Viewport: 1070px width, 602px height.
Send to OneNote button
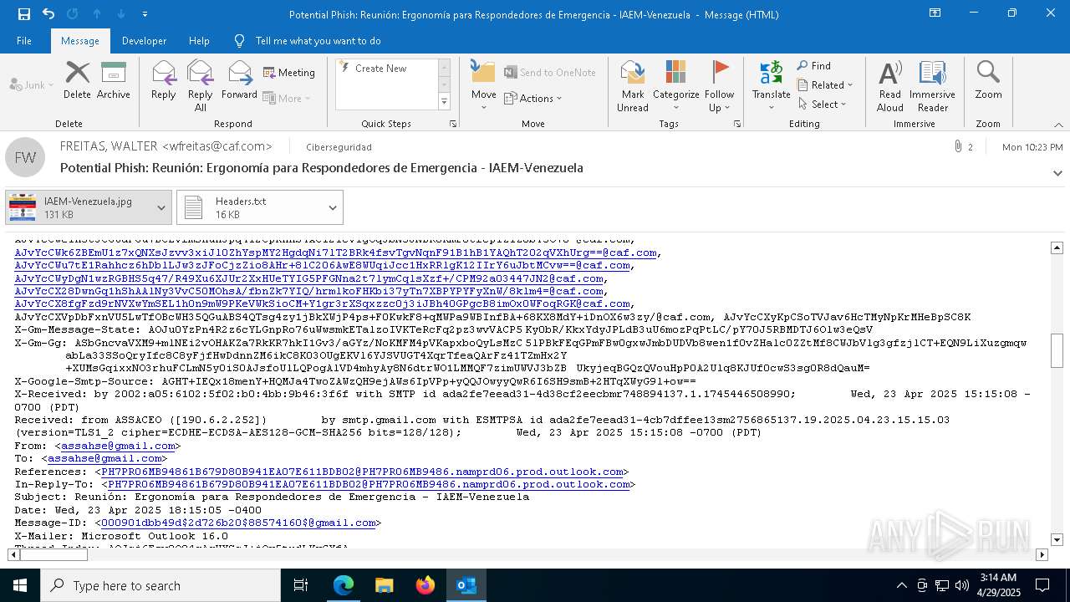pos(550,73)
